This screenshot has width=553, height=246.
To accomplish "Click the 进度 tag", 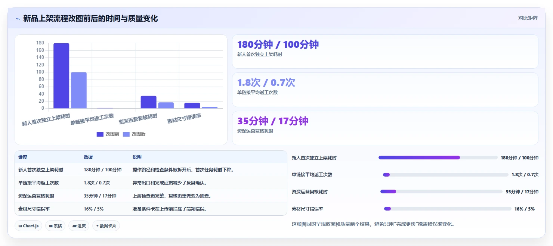I will [x=79, y=226].
